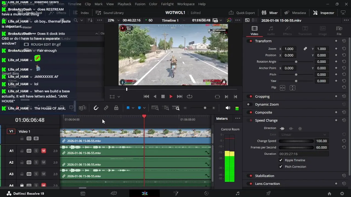Toggle the Stabilization section
This screenshot has width=351, height=197.
click(250, 176)
